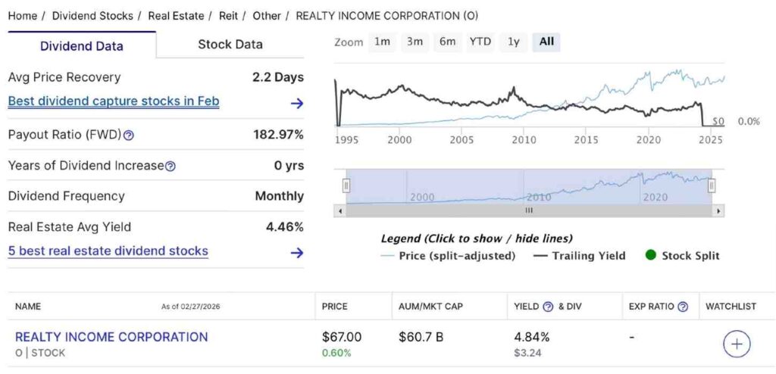Click arrow beside 5 best real estate stocks
Screen dimensions: 776x374
pos(297,253)
